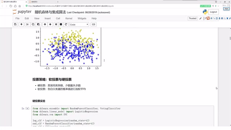The image size is (231, 130).
Task: Move the selected cell down
Action: (x=50, y=25)
